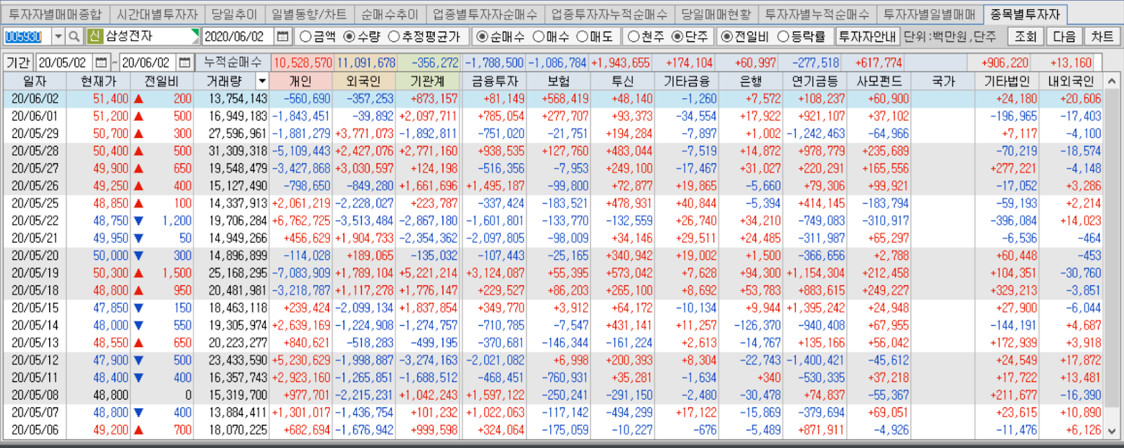Switch to the 당일매매현황 tab

(716, 14)
